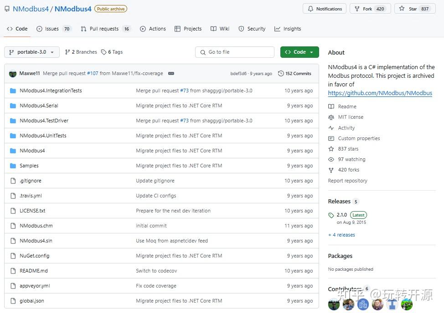
Task: Click the '+ 4 releases' link
Action: pos(341,235)
